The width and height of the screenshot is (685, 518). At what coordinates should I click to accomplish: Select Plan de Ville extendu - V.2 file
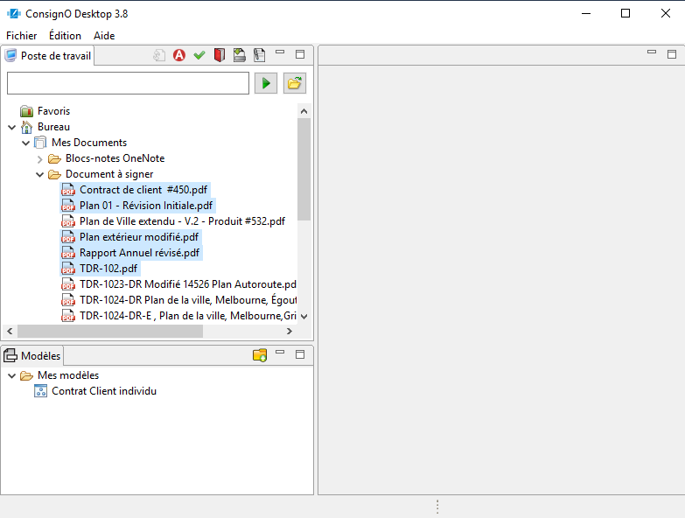[x=182, y=221]
